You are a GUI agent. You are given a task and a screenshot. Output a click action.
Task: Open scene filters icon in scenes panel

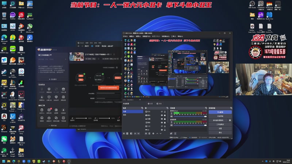click(x=131, y=133)
